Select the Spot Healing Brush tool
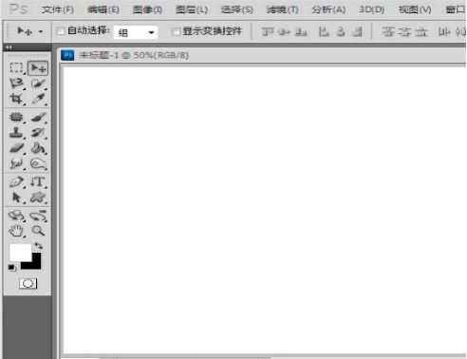The width and height of the screenshot is (467, 359). [x=16, y=117]
